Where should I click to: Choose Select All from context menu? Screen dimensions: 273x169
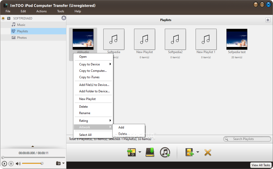tap(93, 135)
